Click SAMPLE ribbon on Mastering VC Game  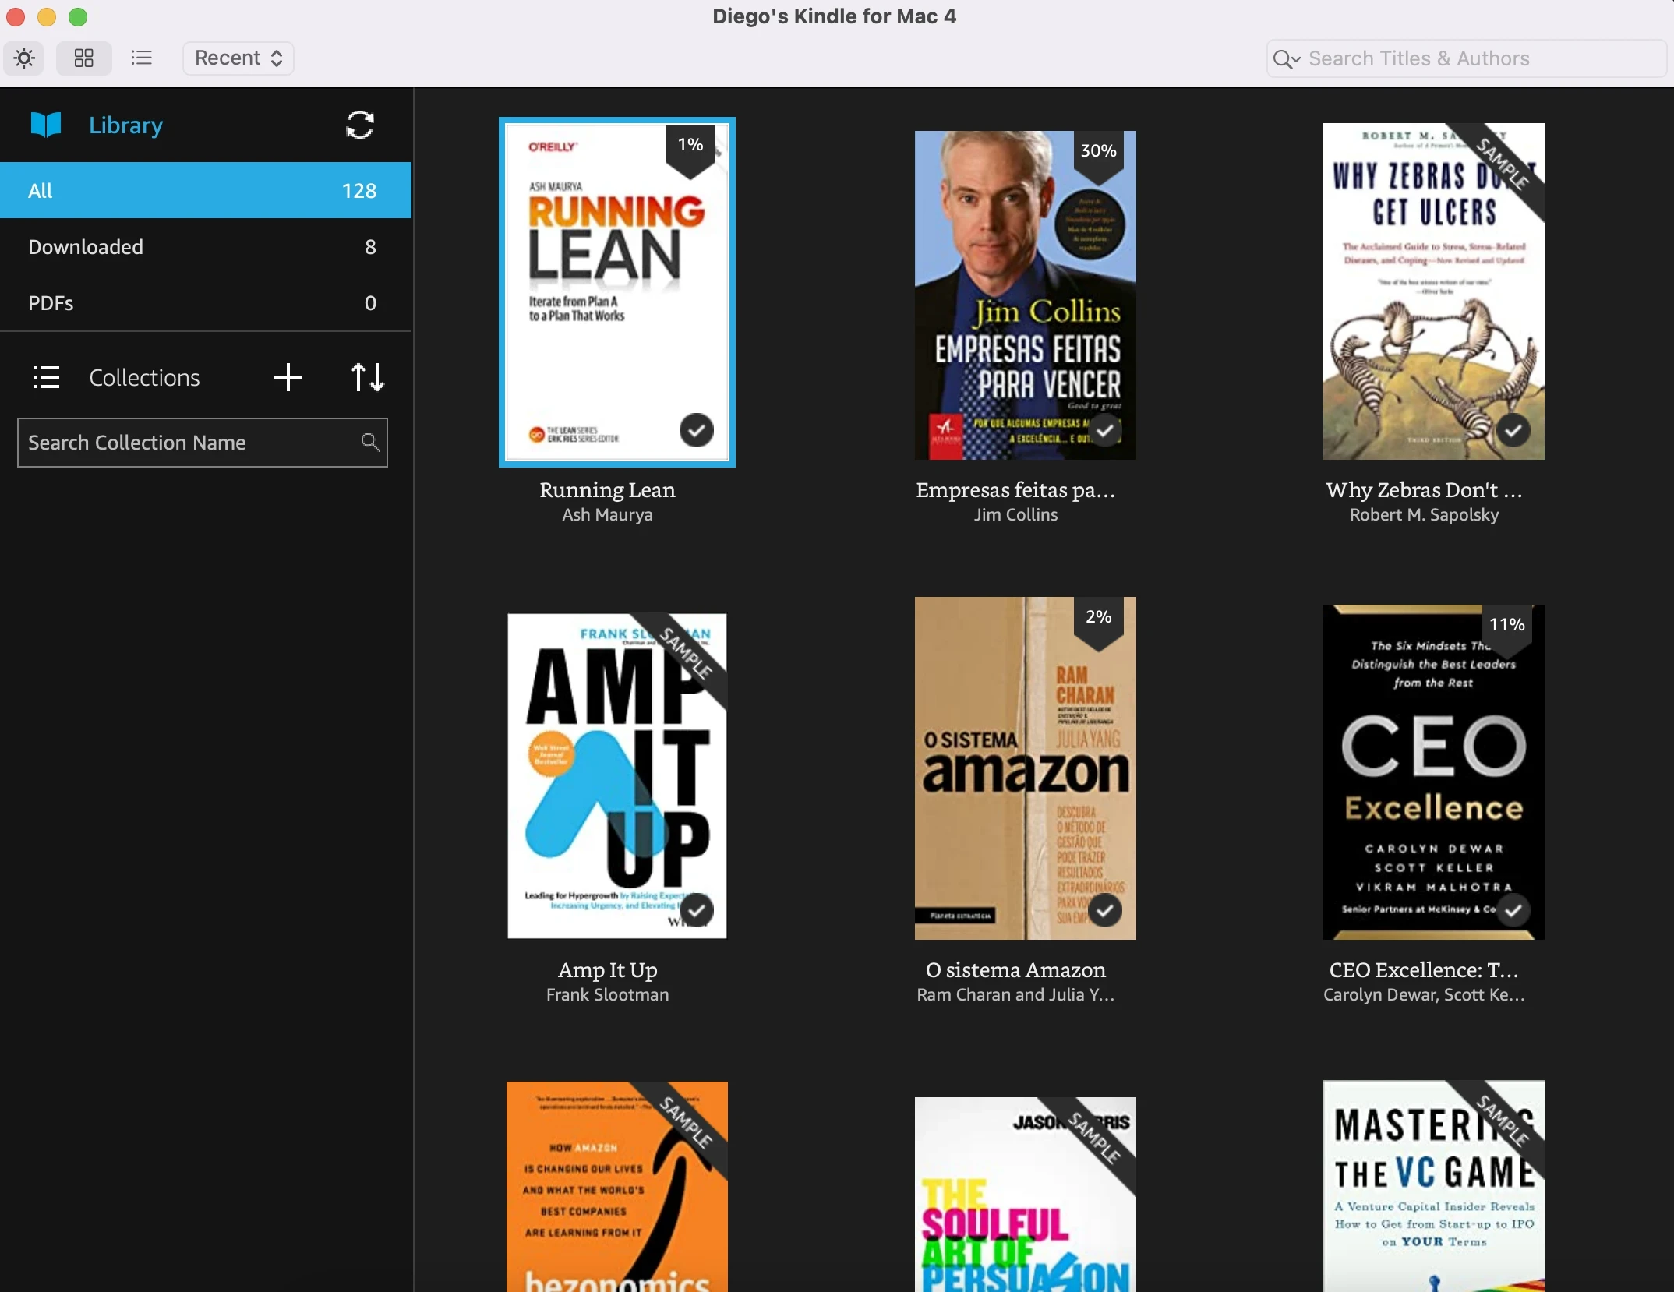pyautogui.click(x=1501, y=1121)
